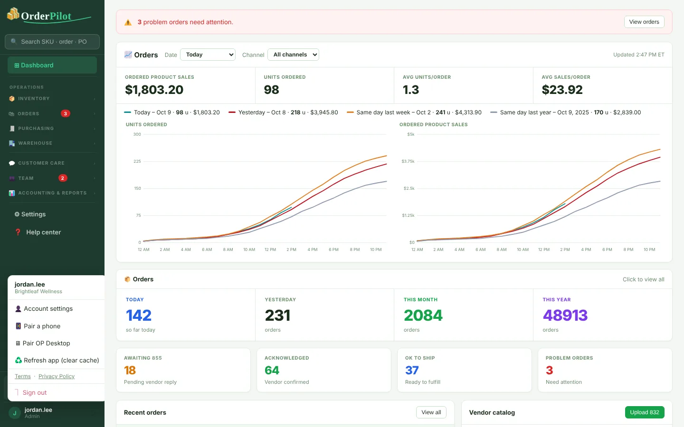684x427 pixels.
Task: Click the OrderPilot boxes logo
Action: tap(13, 14)
